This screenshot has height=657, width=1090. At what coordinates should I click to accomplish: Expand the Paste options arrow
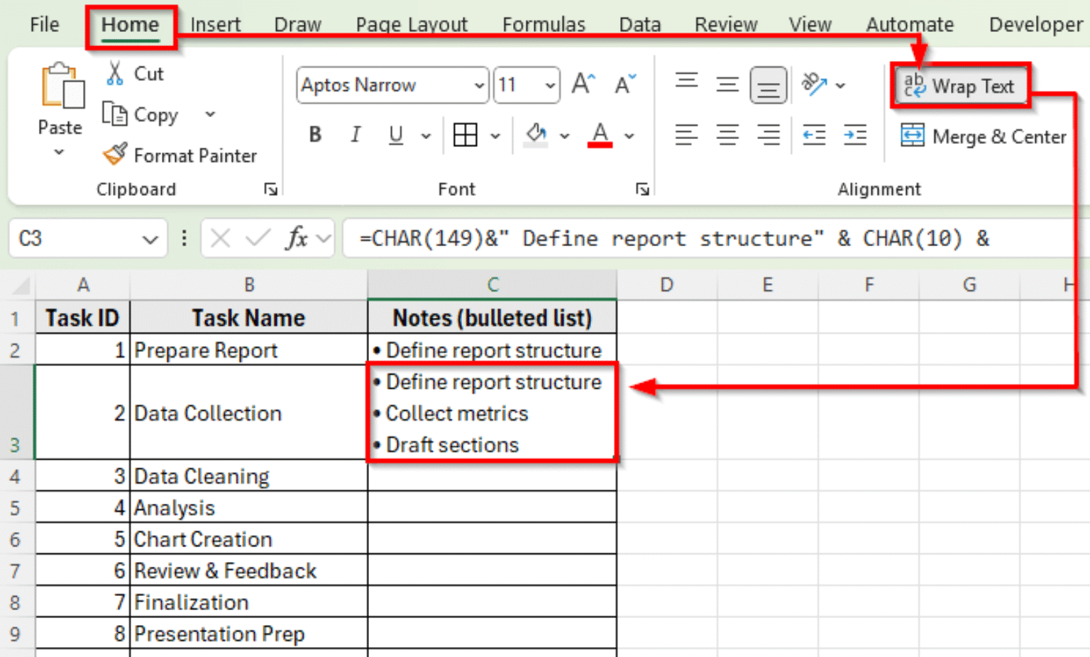(x=60, y=152)
